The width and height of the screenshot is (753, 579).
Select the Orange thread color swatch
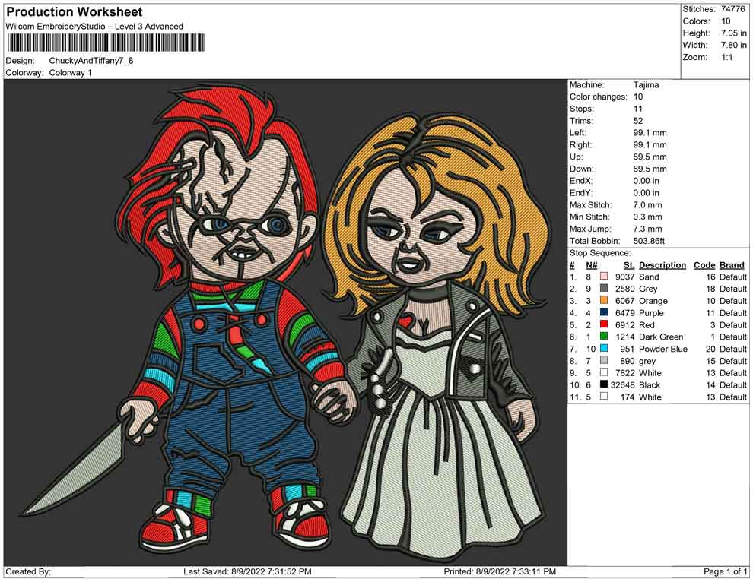point(604,301)
